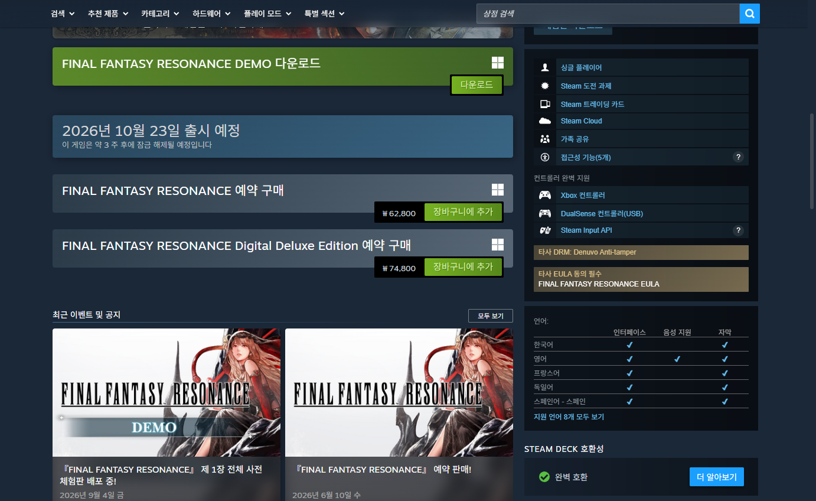The height and width of the screenshot is (501, 816).
Task: Click the 독일어 language row
Action: [641, 387]
